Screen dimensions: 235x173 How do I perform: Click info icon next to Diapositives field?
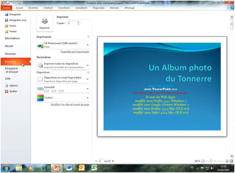point(88,73)
